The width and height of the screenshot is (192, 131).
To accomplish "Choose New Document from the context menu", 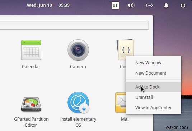I will tap(154, 73).
